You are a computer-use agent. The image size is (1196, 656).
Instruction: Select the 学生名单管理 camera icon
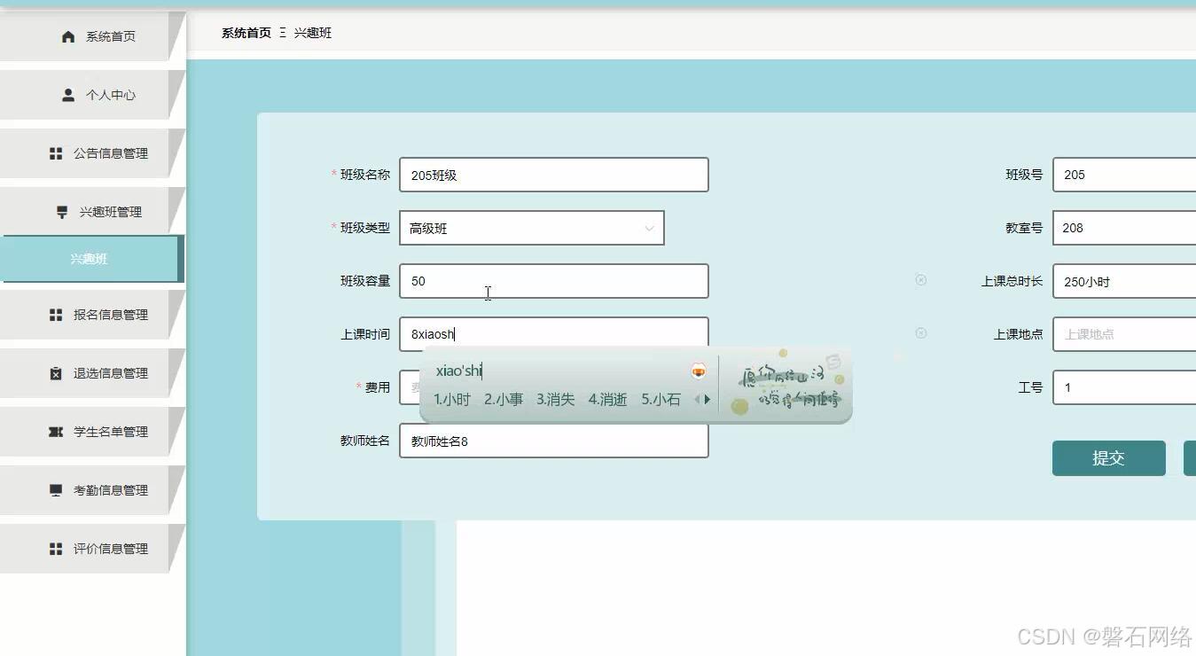(58, 432)
